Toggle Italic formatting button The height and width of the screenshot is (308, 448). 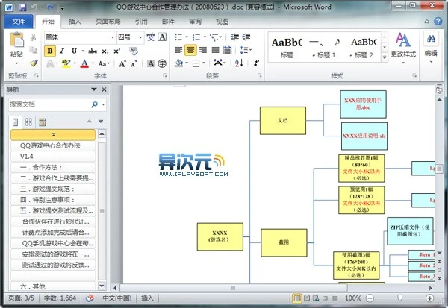tap(62, 51)
